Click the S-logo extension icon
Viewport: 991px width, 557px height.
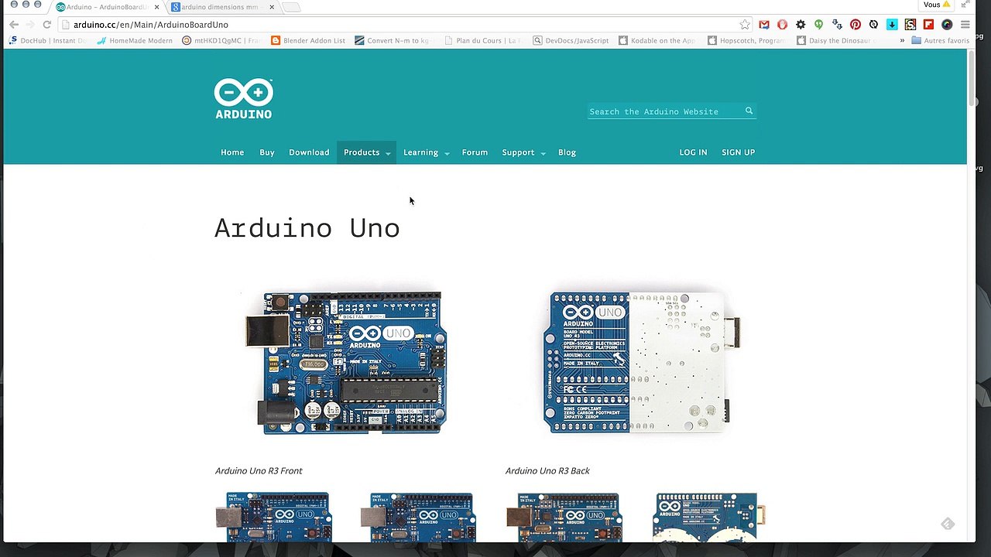point(910,25)
